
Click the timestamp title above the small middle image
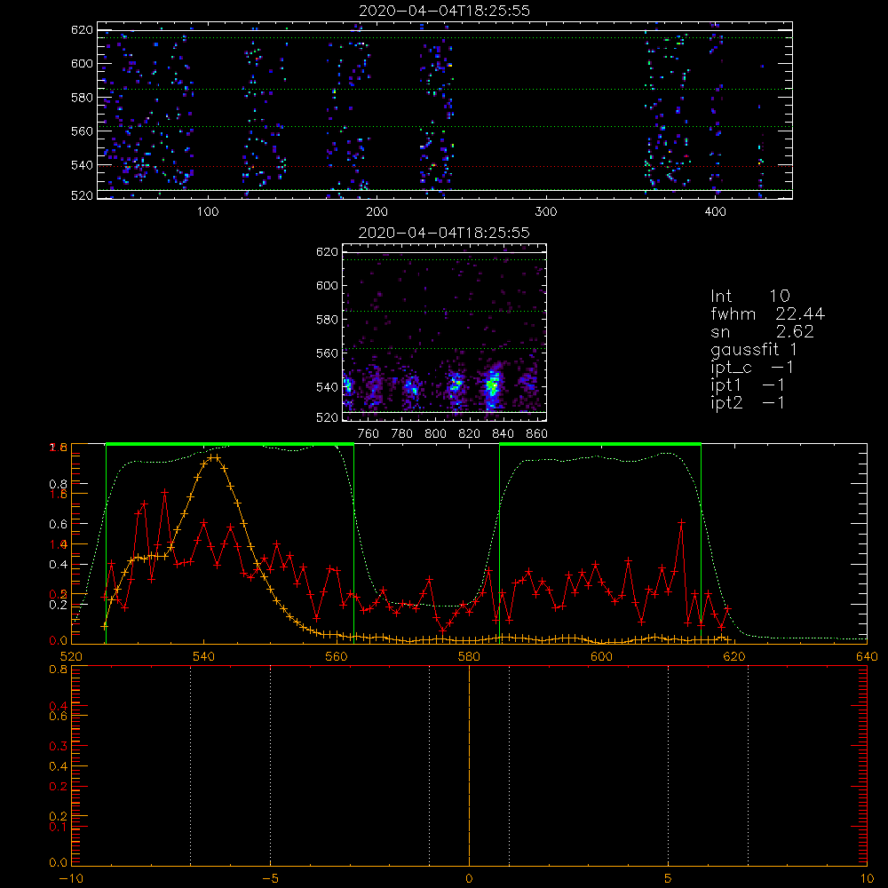pos(444,233)
